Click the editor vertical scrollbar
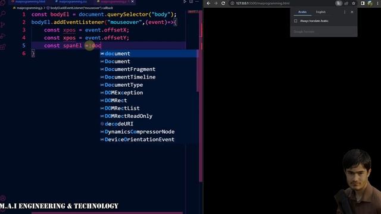Image resolution: width=381 pixels, height=214 pixels. pos(201,97)
